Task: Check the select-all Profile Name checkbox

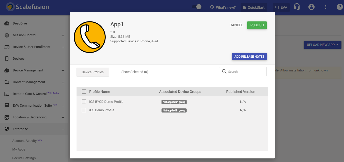Action: tap(84, 92)
